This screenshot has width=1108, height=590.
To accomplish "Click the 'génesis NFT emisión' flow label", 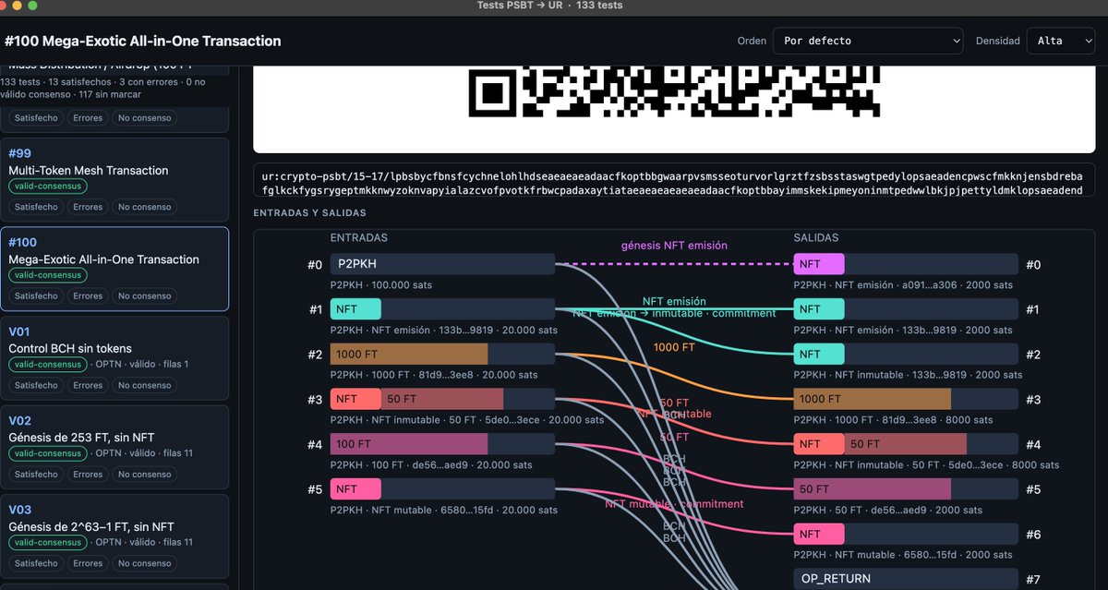I will (x=674, y=246).
